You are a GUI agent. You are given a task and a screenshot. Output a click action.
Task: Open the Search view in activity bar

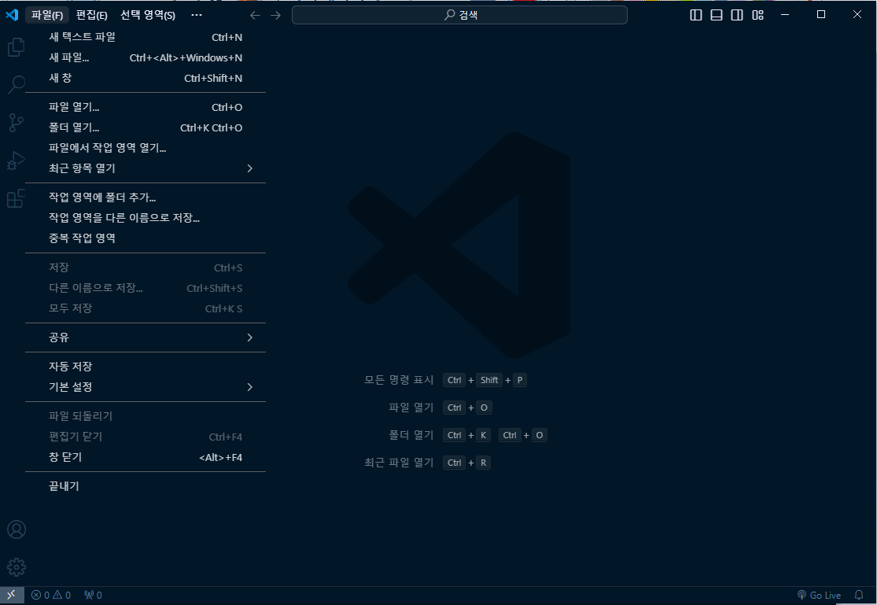point(17,84)
